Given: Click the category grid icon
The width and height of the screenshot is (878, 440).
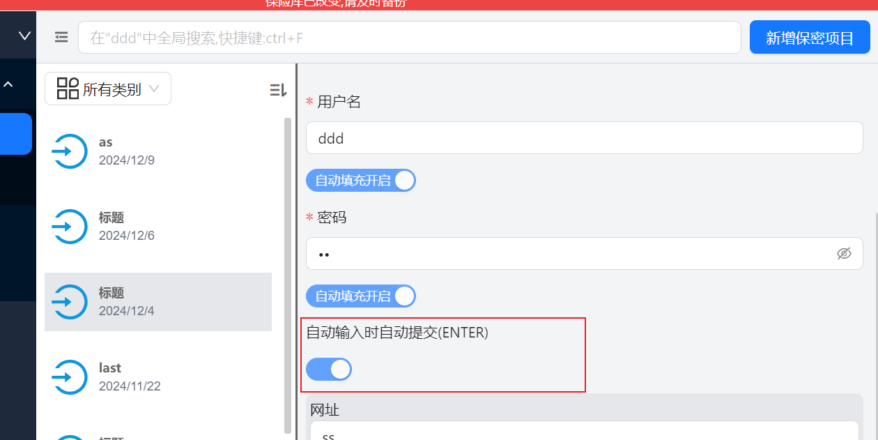Looking at the screenshot, I should tap(68, 89).
